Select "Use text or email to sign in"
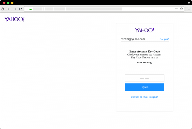 point(144,97)
